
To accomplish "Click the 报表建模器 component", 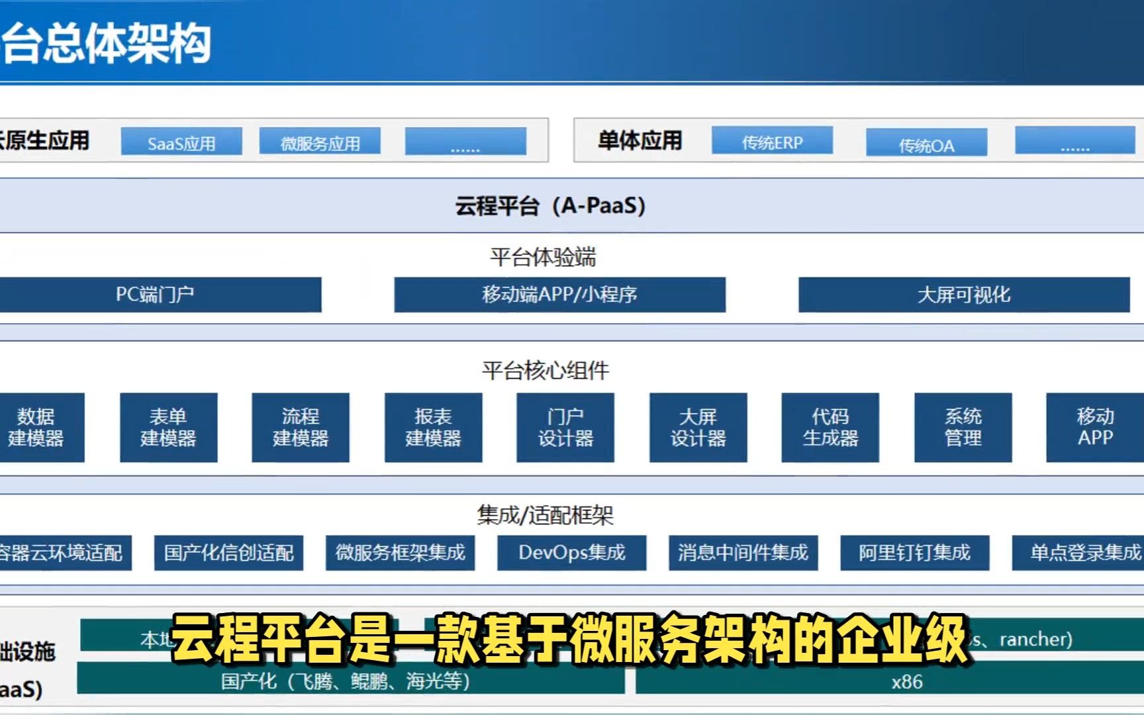I will coord(433,427).
